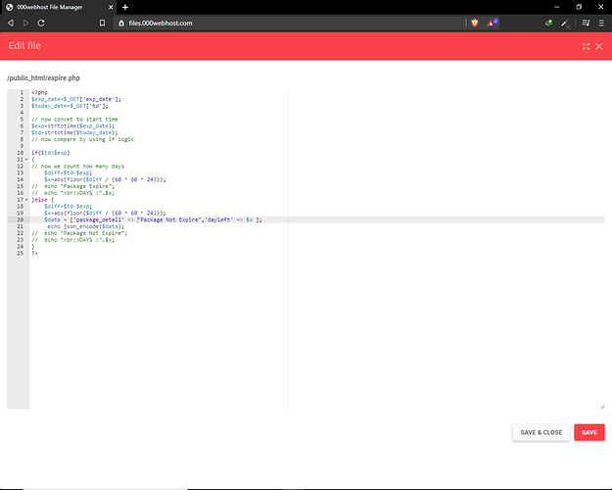The width and height of the screenshot is (612, 490).
Task: Open Brave Rewards triangle icon
Action: point(493,23)
